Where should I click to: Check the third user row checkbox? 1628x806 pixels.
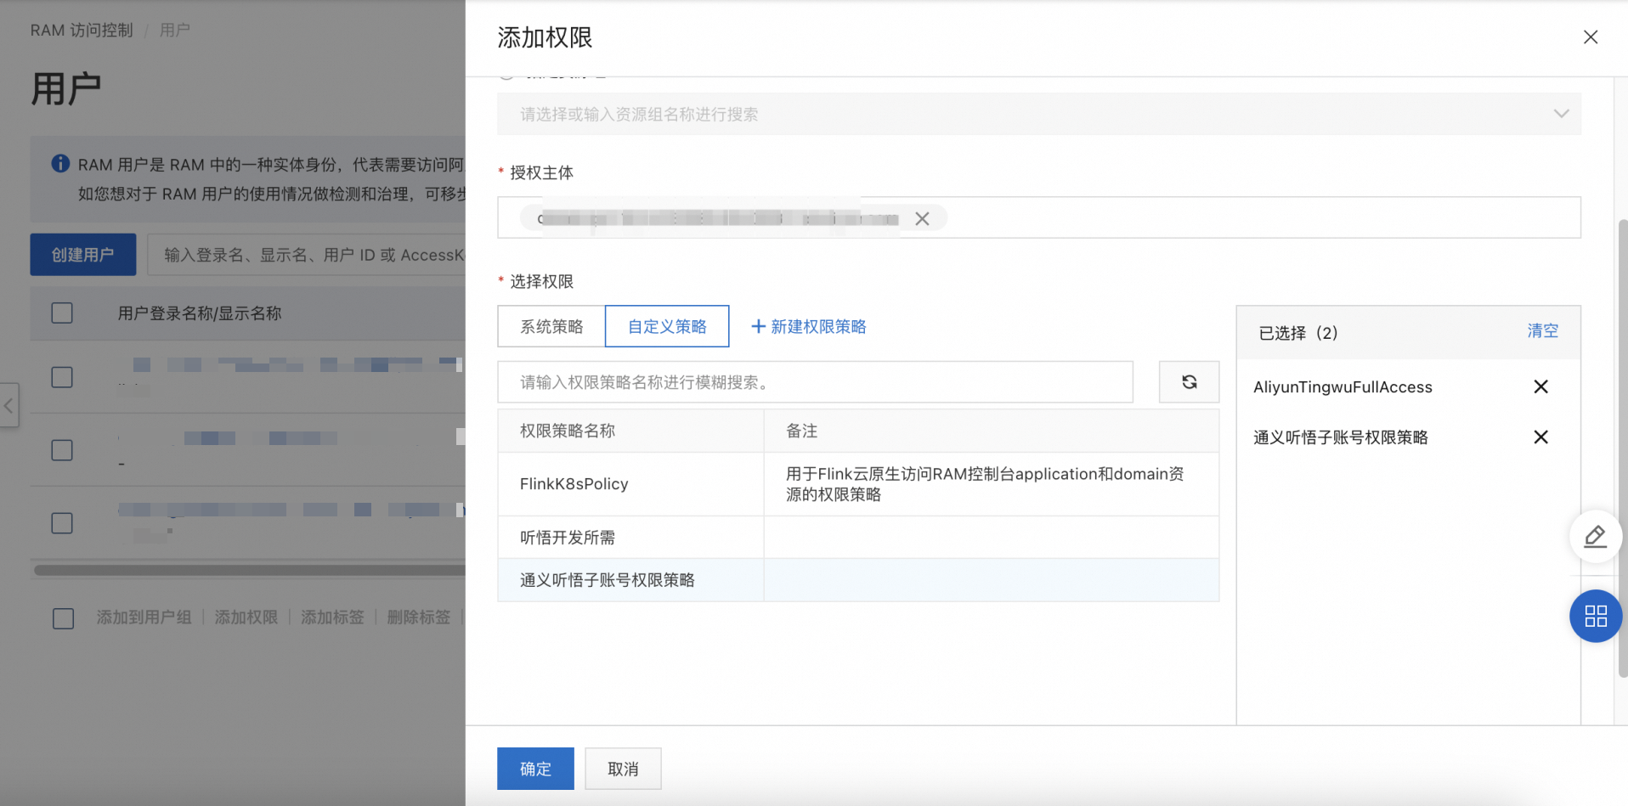[x=62, y=523]
